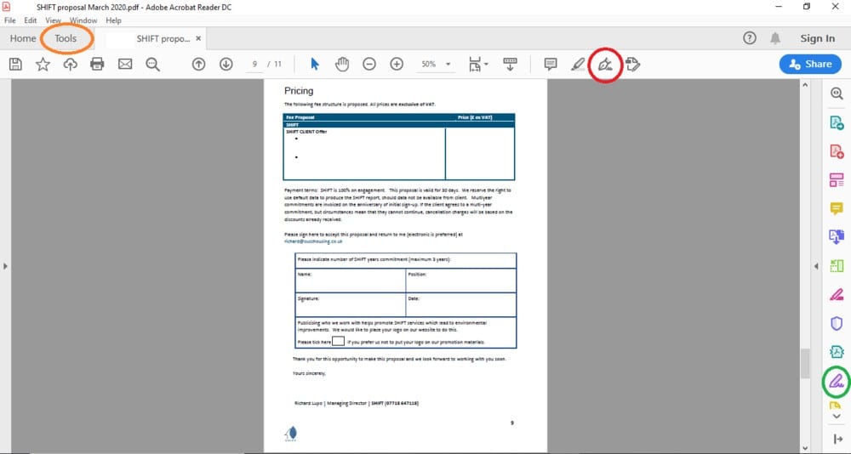Screen dimensions: 851x454
Task: Click the email link in the proposal text
Action: click(313, 241)
